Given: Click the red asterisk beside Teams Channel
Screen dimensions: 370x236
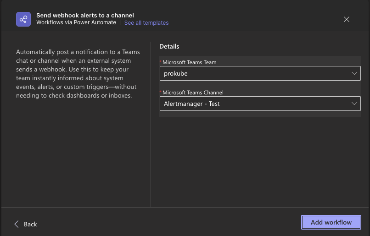Looking at the screenshot, I should coord(161,92).
